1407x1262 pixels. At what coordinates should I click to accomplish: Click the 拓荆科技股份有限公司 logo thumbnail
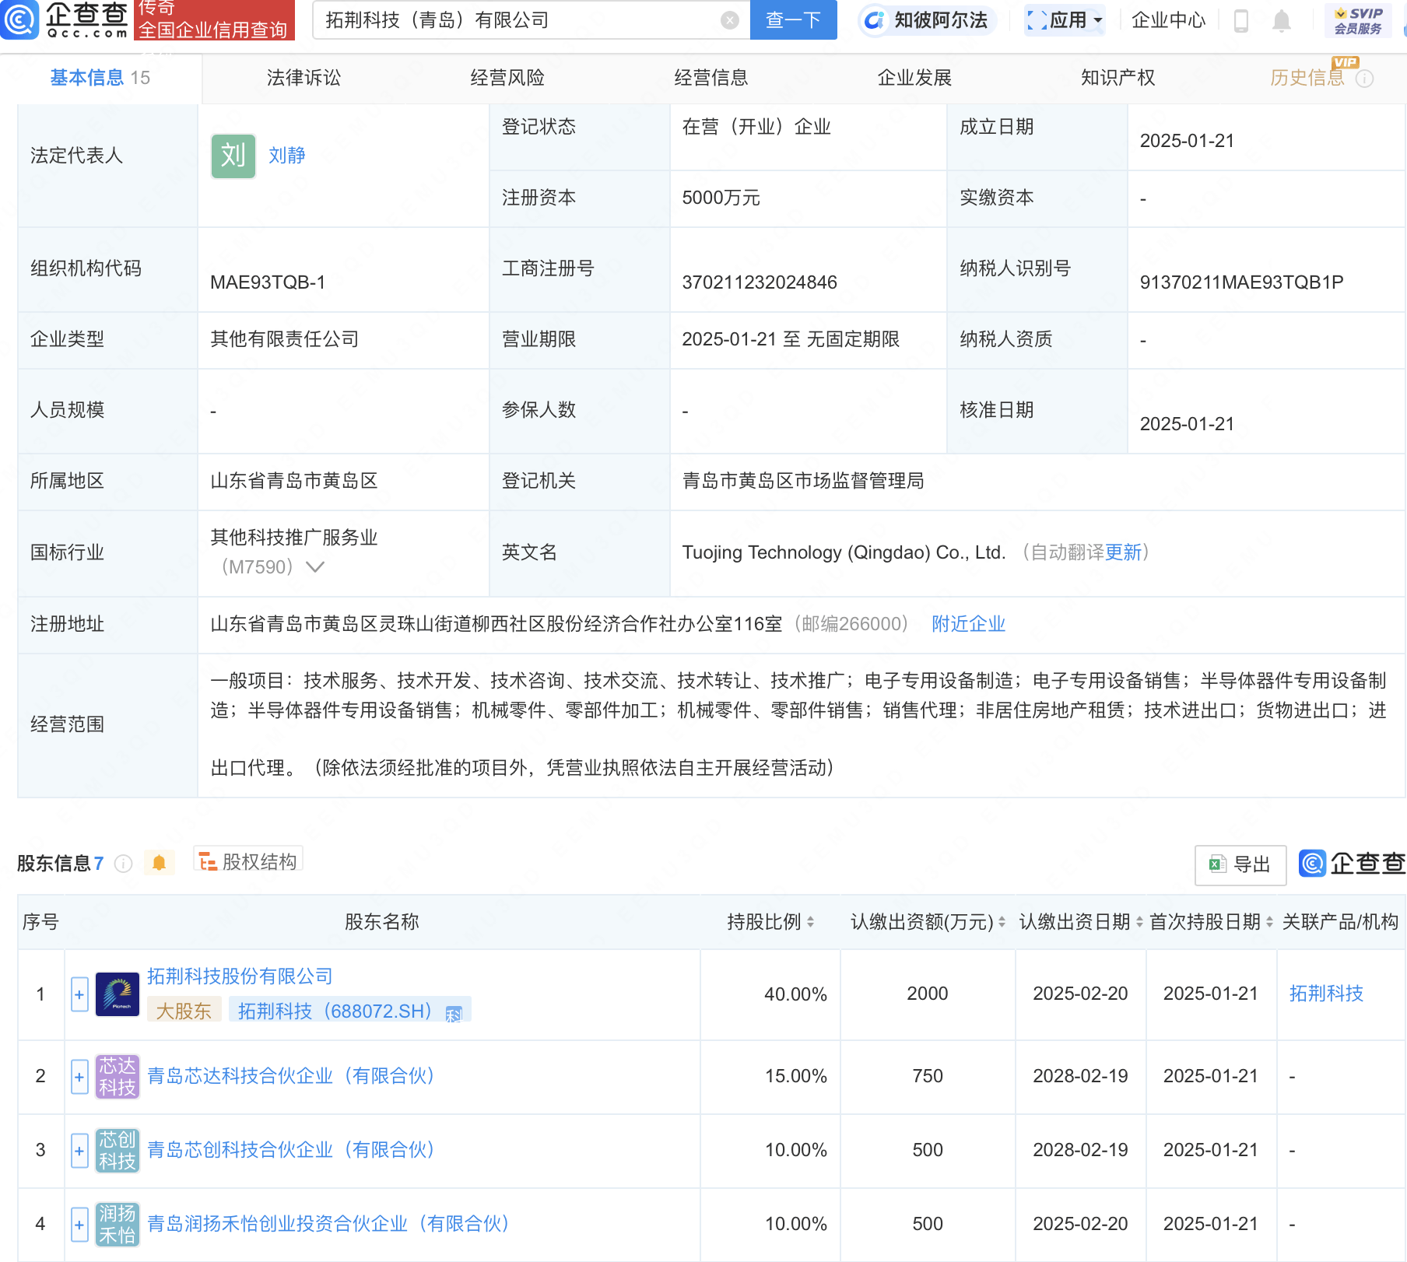pos(117,994)
